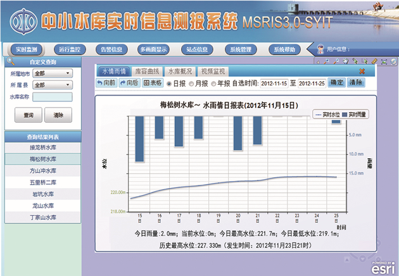399x276 pixels.
Task: Open the 系统帮助 menu
Action: pyautogui.click(x=284, y=49)
